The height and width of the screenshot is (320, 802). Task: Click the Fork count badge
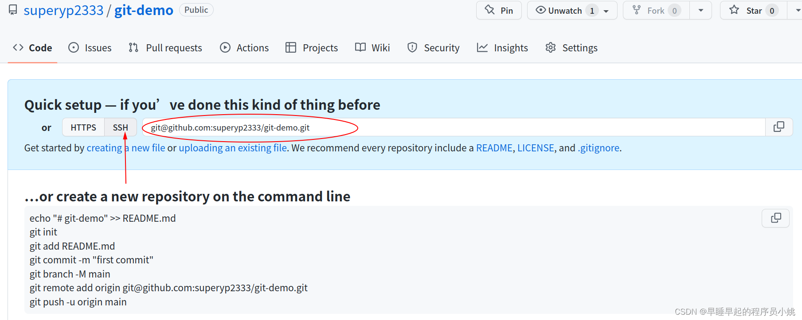674,11
